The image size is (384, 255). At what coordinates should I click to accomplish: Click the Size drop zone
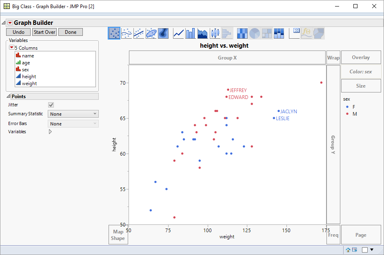point(361,86)
